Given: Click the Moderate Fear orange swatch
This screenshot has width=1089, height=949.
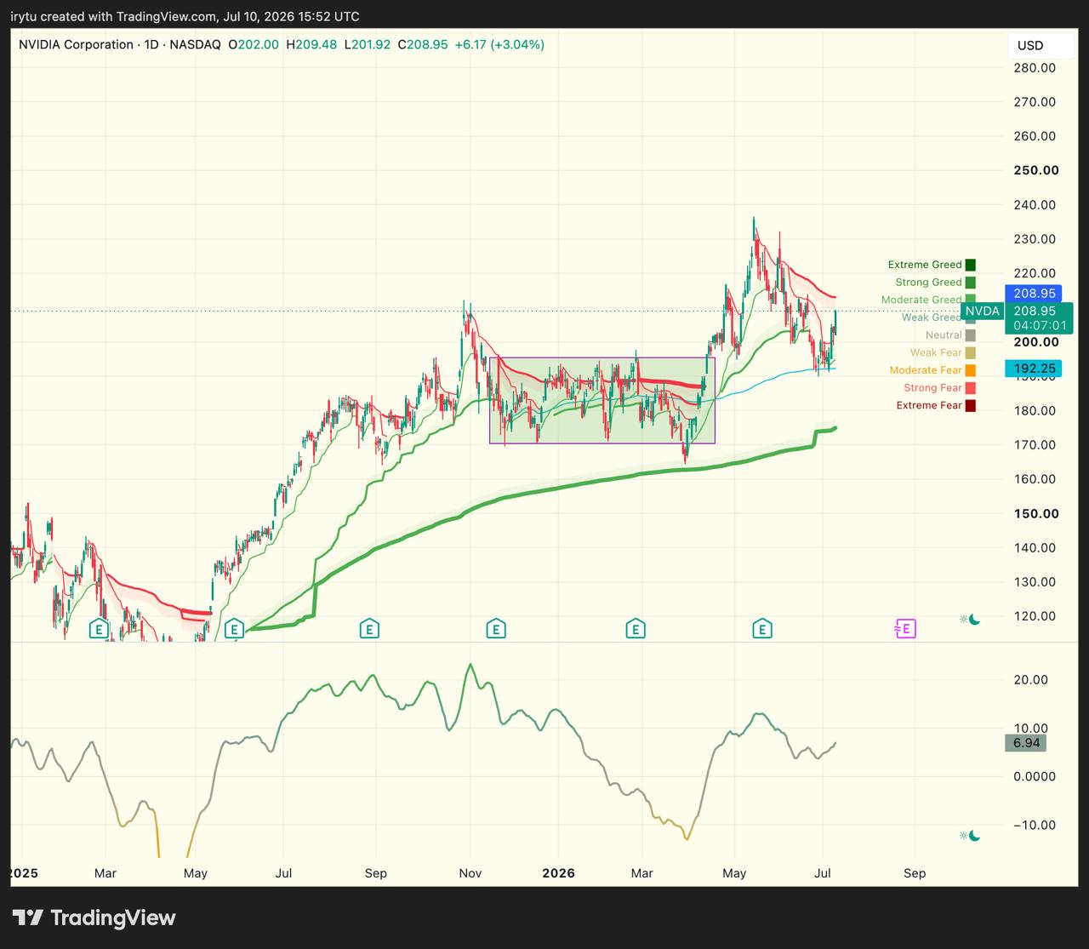Looking at the screenshot, I should (971, 370).
